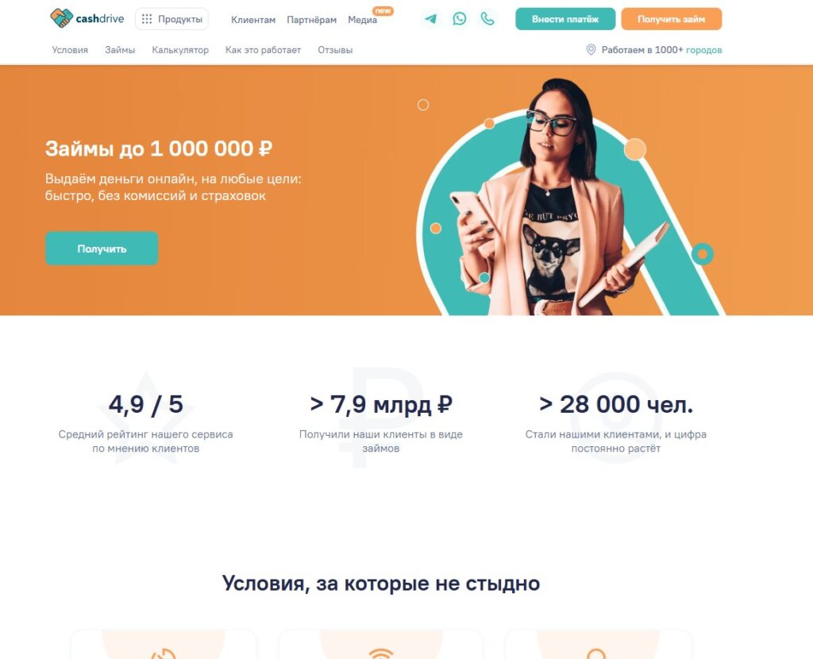The image size is (813, 659).
Task: Open the Как это работает section
Action: click(263, 50)
